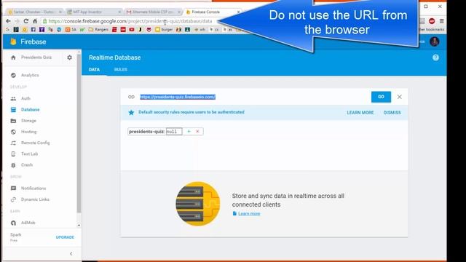This screenshot has width=466, height=262.
Task: Click the presidents-quiz node key
Action: [146, 131]
